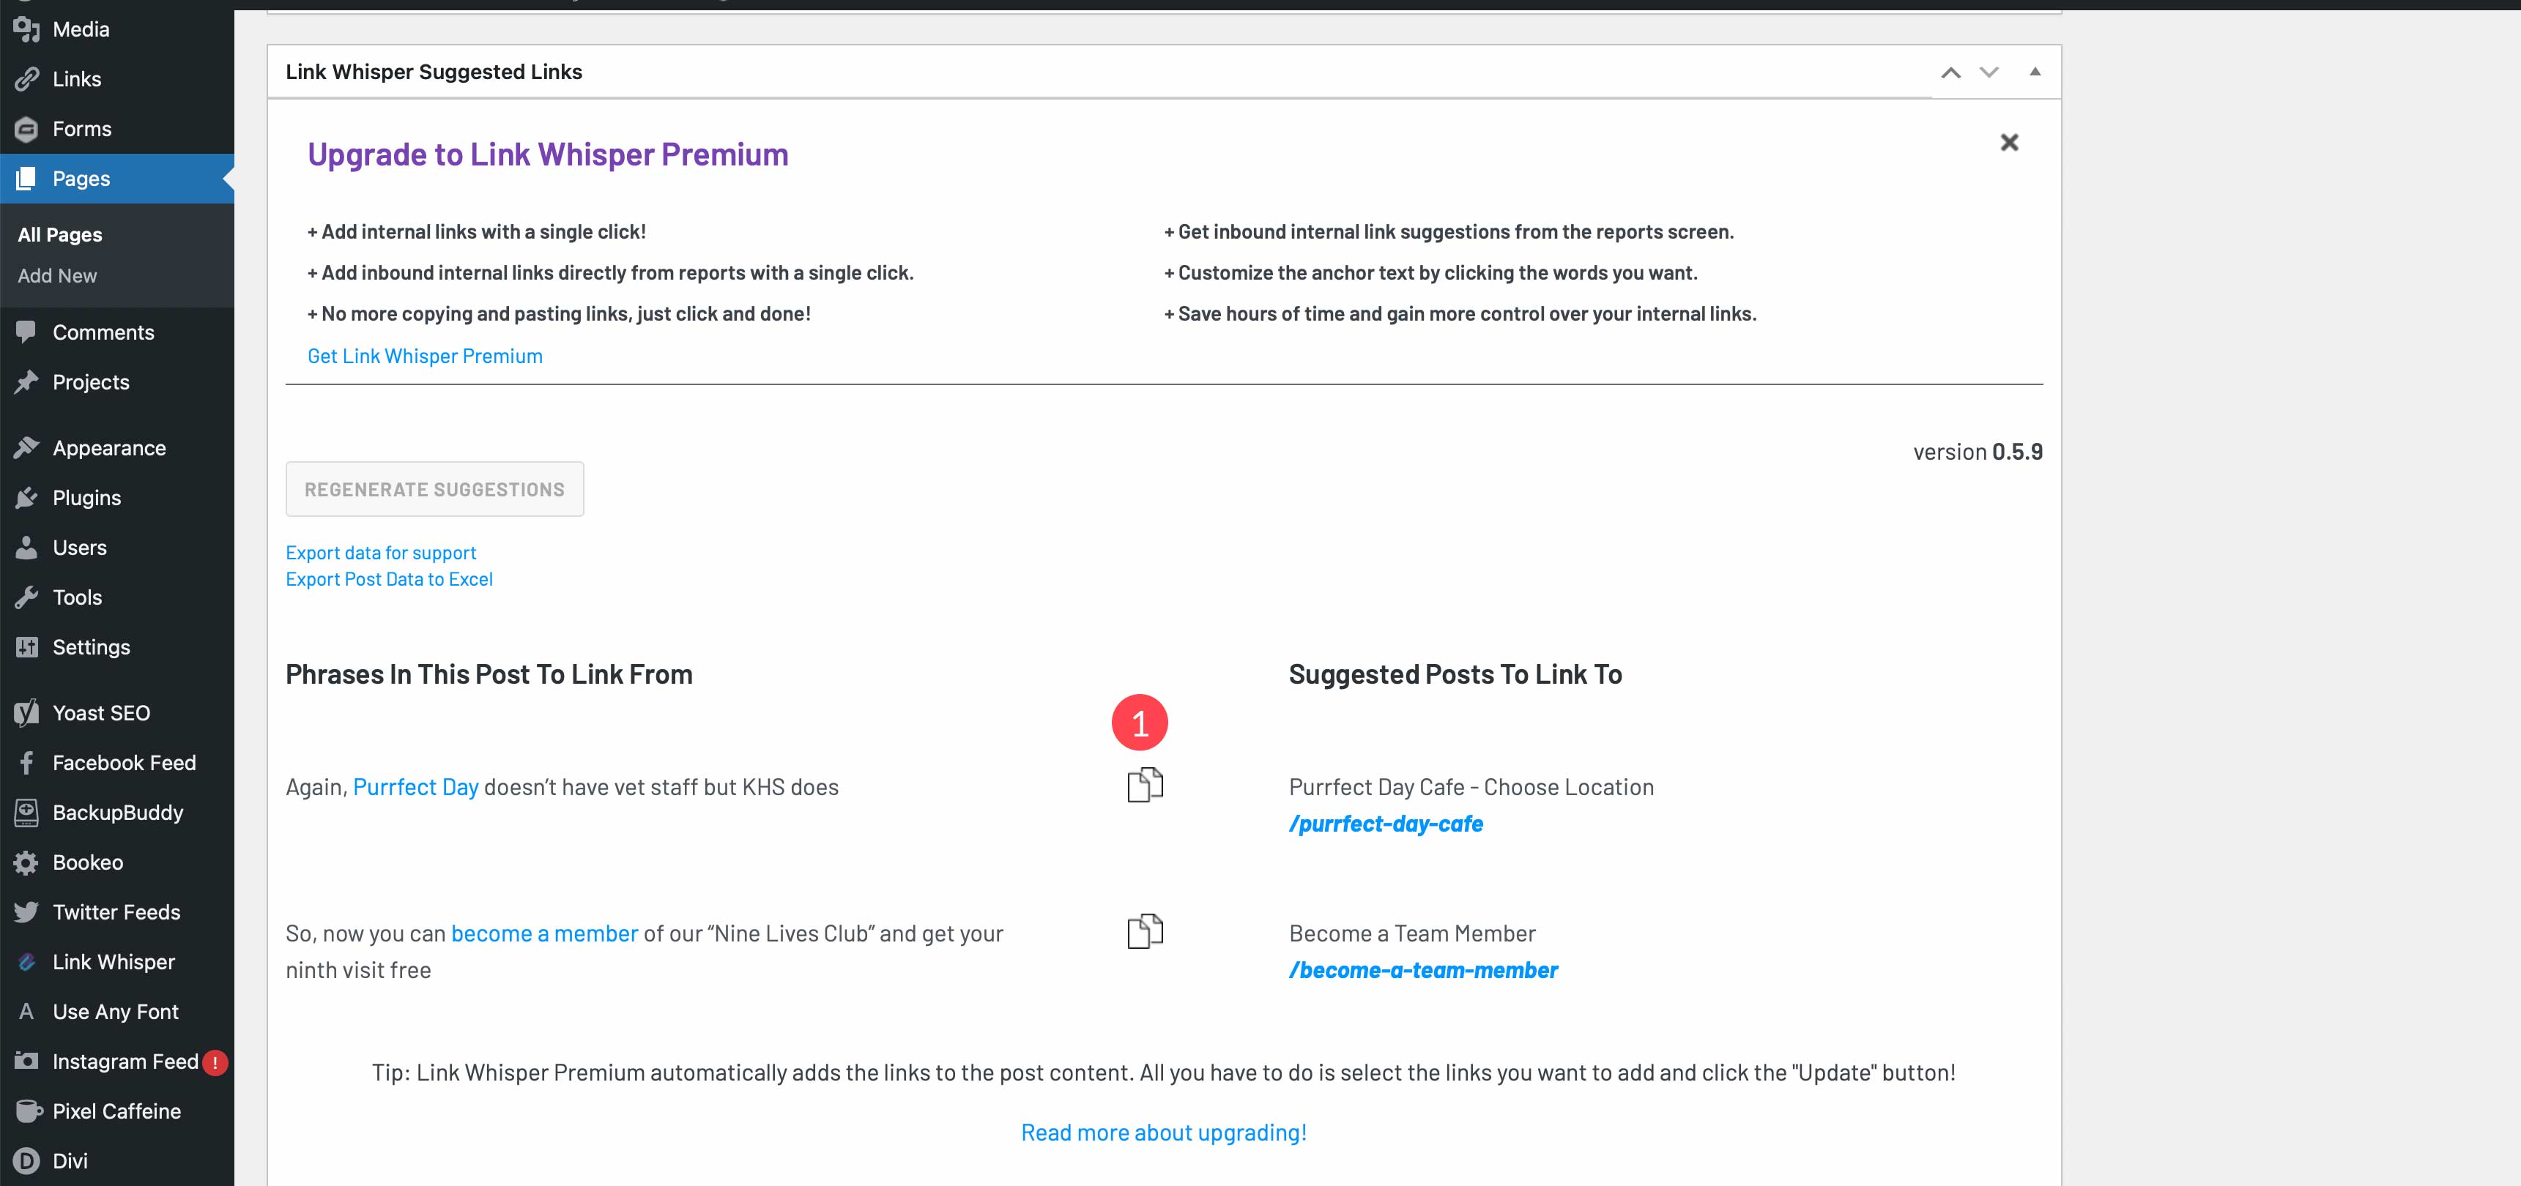Click the Facebook Feed icon

(x=26, y=761)
